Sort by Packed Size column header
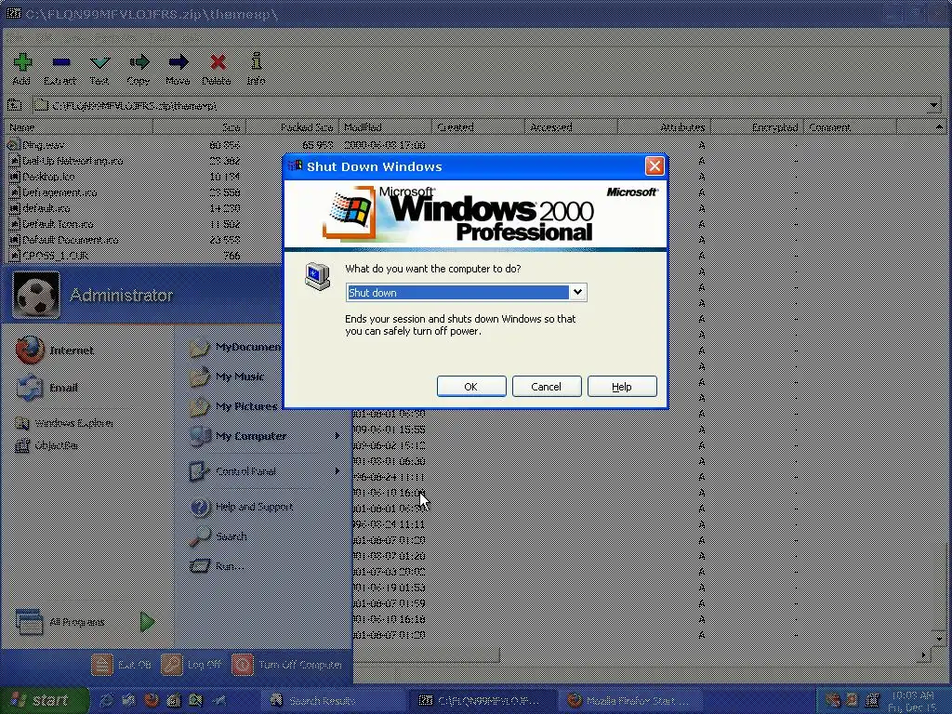 tap(292, 126)
